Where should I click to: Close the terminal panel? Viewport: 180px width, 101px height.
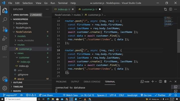click(x=175, y=82)
